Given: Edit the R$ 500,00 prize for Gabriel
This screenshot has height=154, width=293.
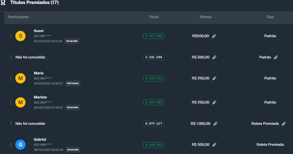Looking at the screenshot, I should pyautogui.click(x=214, y=145).
